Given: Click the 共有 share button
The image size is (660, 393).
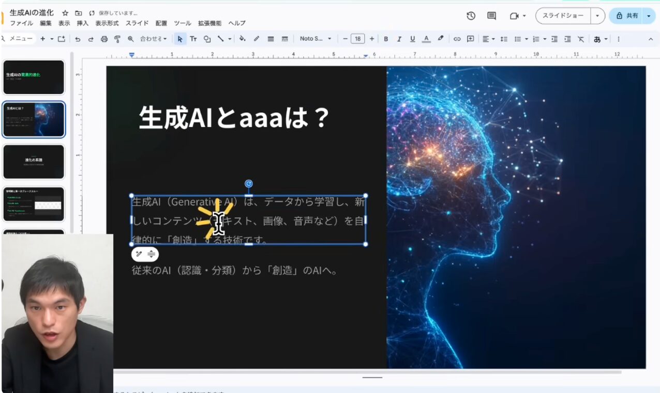Looking at the screenshot, I should point(627,16).
